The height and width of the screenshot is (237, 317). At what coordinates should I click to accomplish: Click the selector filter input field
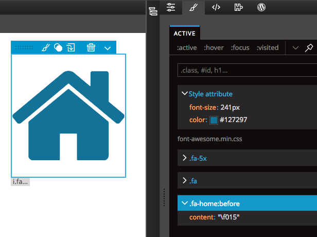pyautogui.click(x=247, y=70)
